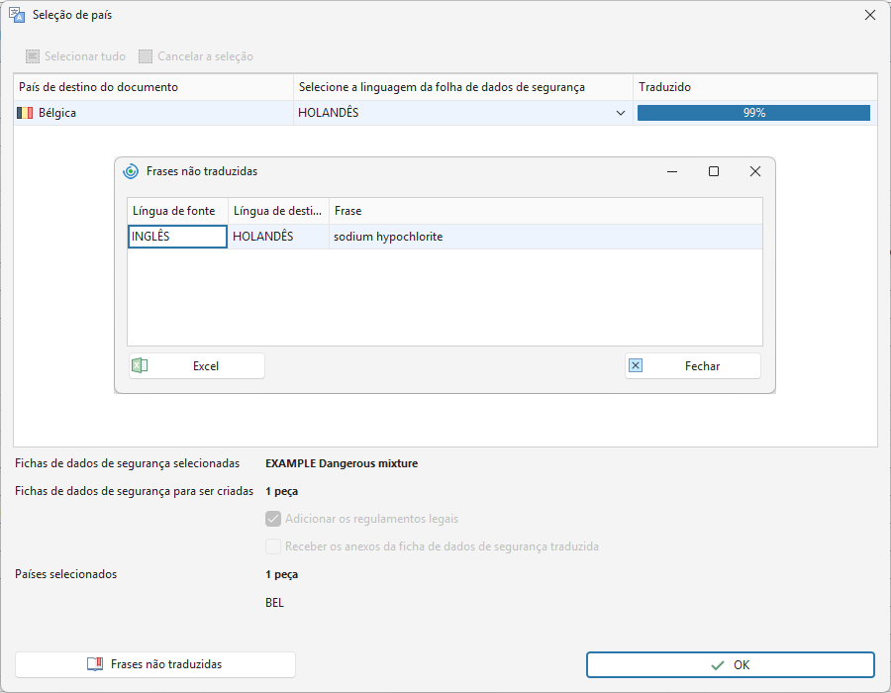Click the book icon on the bottom Frases não traduzidas button

click(x=95, y=664)
